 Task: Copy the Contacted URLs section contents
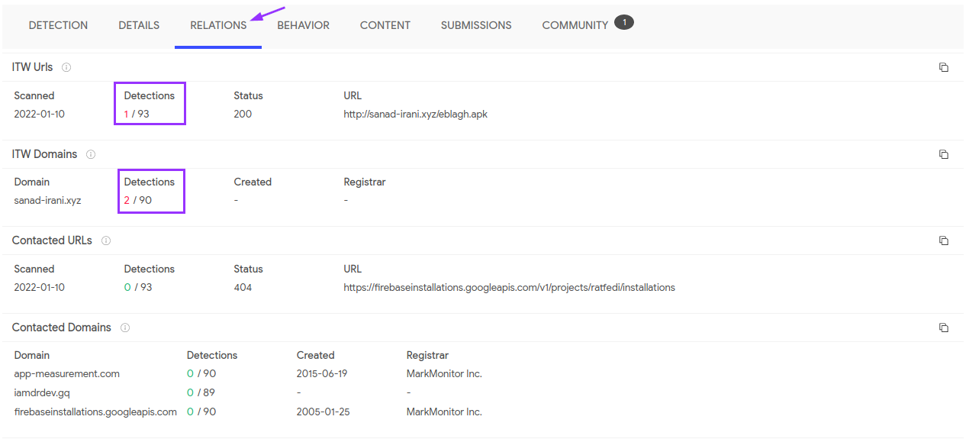pos(944,240)
